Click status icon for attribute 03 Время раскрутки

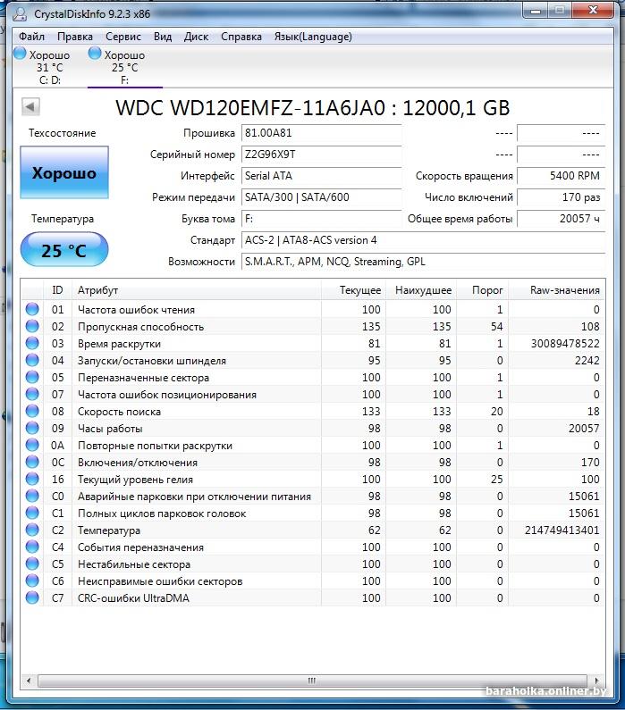coord(32,343)
